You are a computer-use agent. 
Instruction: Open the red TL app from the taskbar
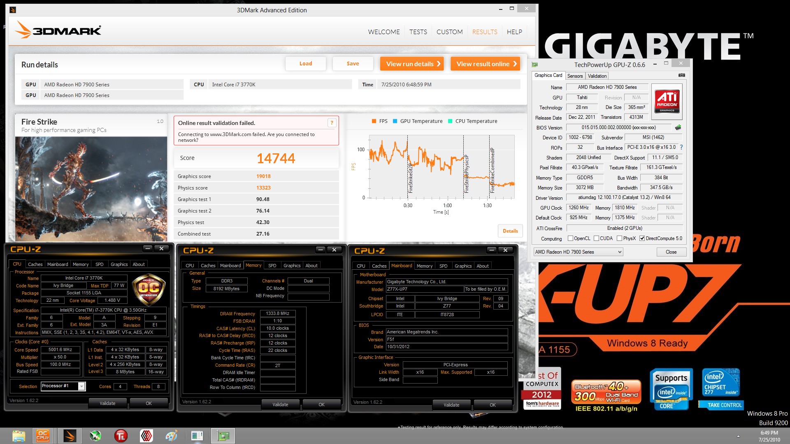(x=121, y=436)
